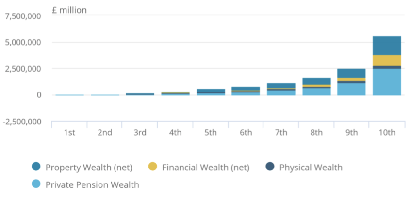The image size is (411, 199).
Task: Click the dark navy Physical Wealth legend dot
Action: pyautogui.click(x=270, y=167)
